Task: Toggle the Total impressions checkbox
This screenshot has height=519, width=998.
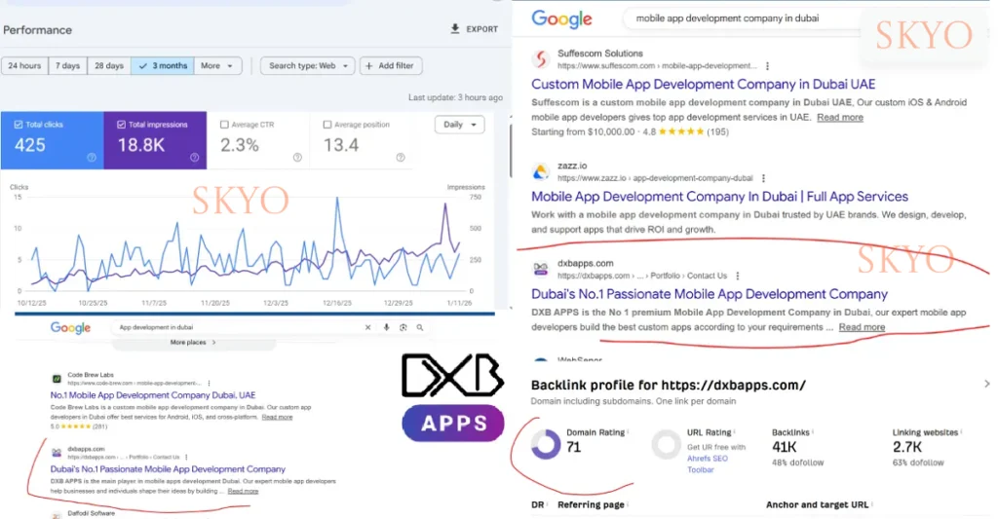Action: click(x=121, y=125)
